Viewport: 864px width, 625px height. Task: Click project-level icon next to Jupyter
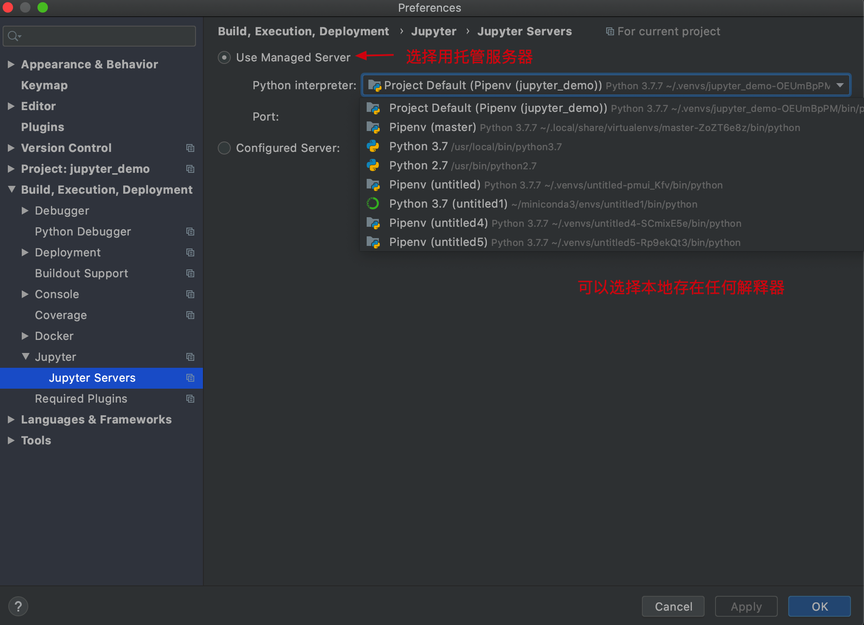[190, 357]
